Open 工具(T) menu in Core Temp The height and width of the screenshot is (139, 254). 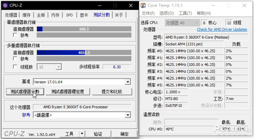(185, 13)
